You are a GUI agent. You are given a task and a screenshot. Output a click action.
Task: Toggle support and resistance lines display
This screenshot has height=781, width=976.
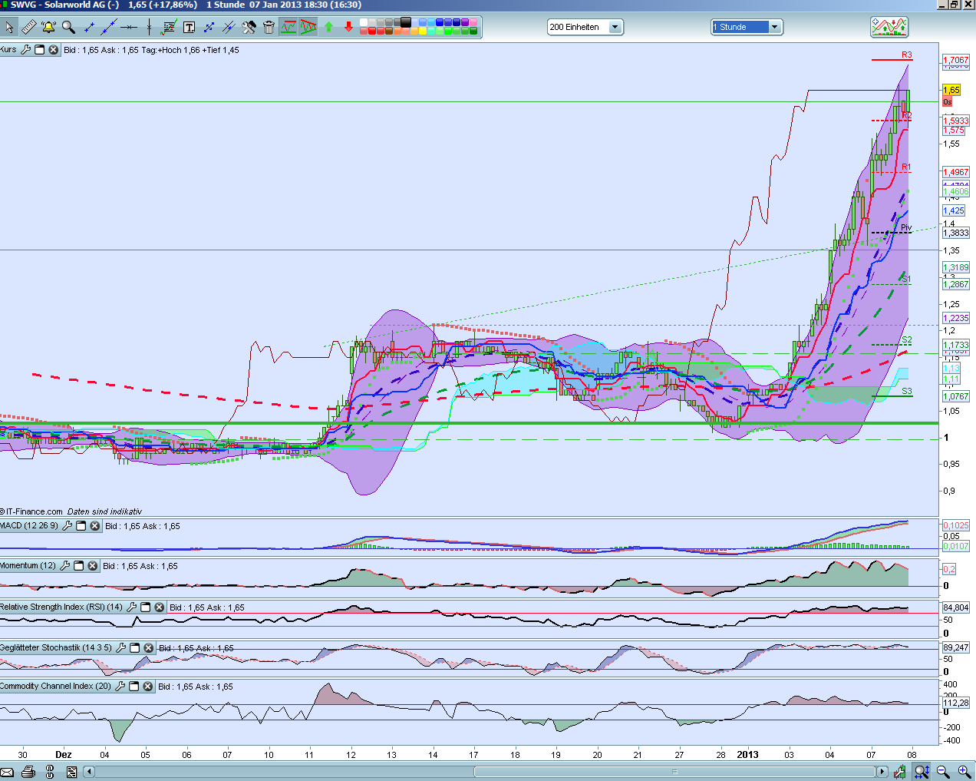coord(288,27)
